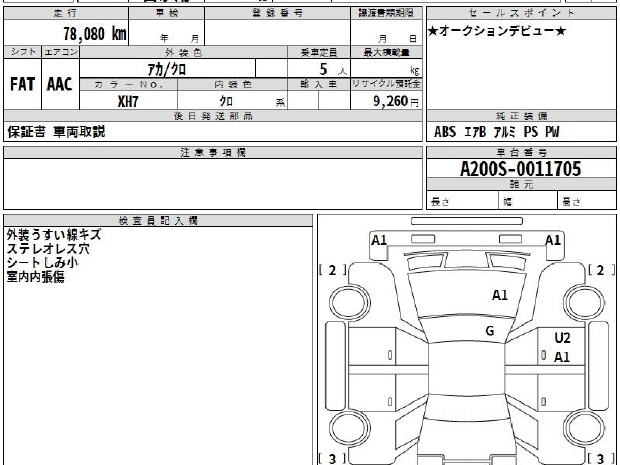Click the U2 damage mark on the diagram
Screen dimensions: 620x465
[x=562, y=338]
